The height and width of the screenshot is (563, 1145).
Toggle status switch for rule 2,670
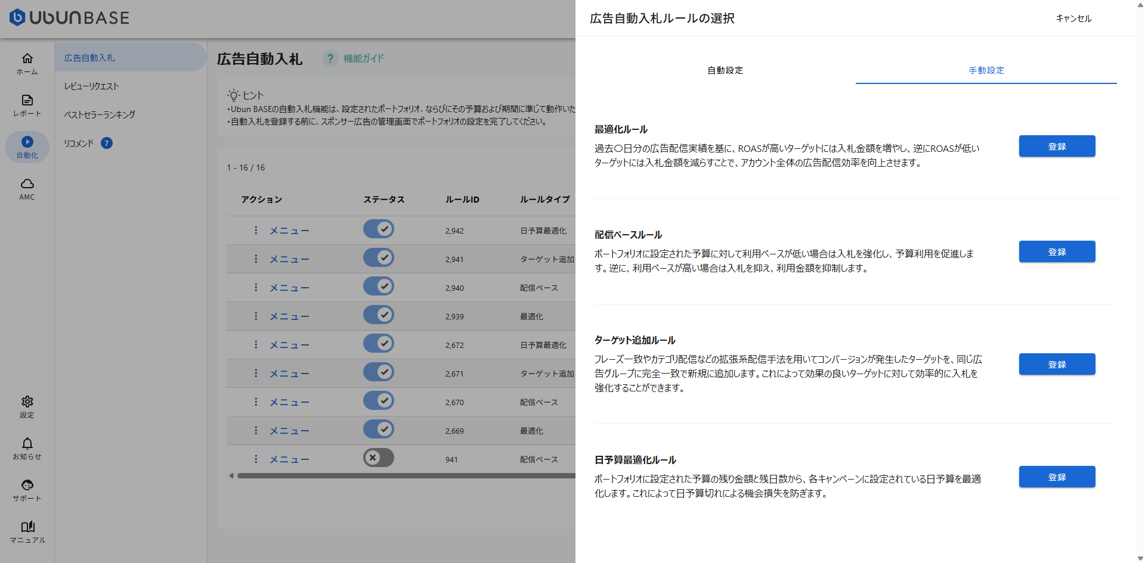click(379, 401)
